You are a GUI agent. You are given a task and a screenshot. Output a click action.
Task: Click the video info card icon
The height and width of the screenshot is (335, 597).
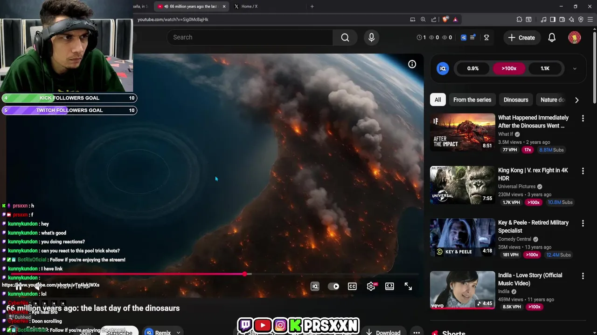[x=412, y=64]
